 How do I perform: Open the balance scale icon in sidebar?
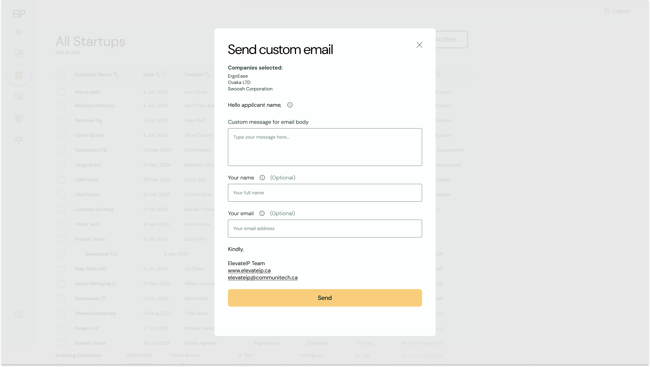19,140
